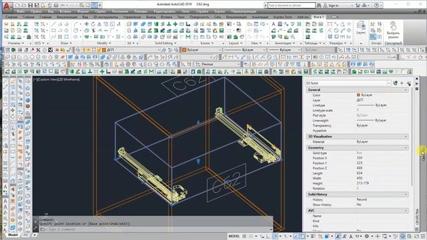Click the color swatch in toolbar color control
427x240 pixels.
(184, 50)
